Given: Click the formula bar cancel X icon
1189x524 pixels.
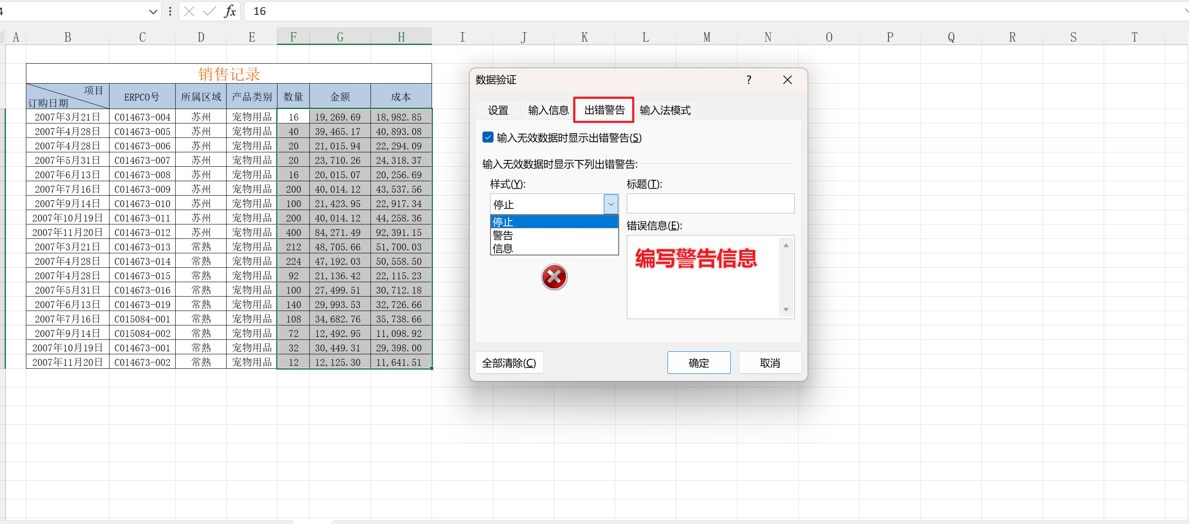Looking at the screenshot, I should click(189, 11).
